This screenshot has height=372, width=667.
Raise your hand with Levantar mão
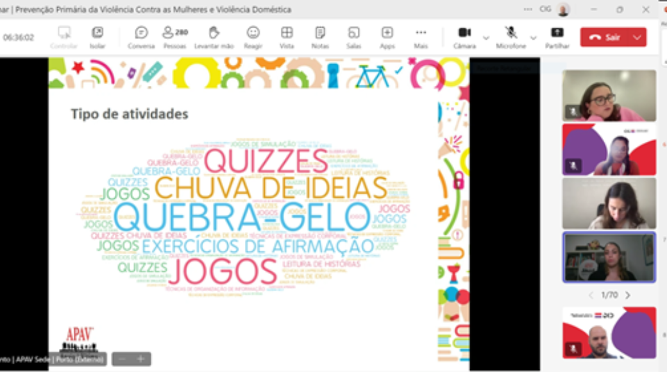tap(214, 37)
